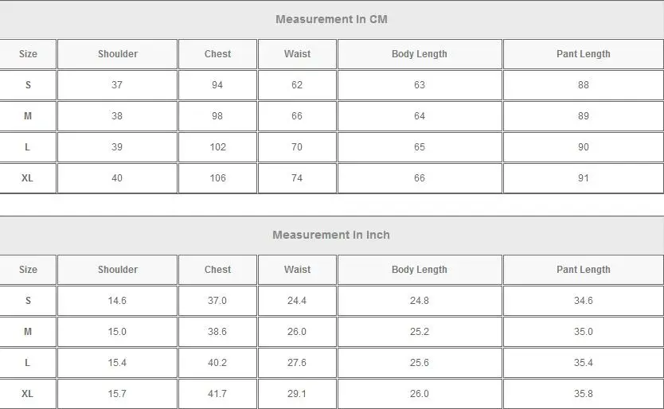Click the chest value 38.6 in the inch table
The image size is (664, 409).
[x=217, y=332]
